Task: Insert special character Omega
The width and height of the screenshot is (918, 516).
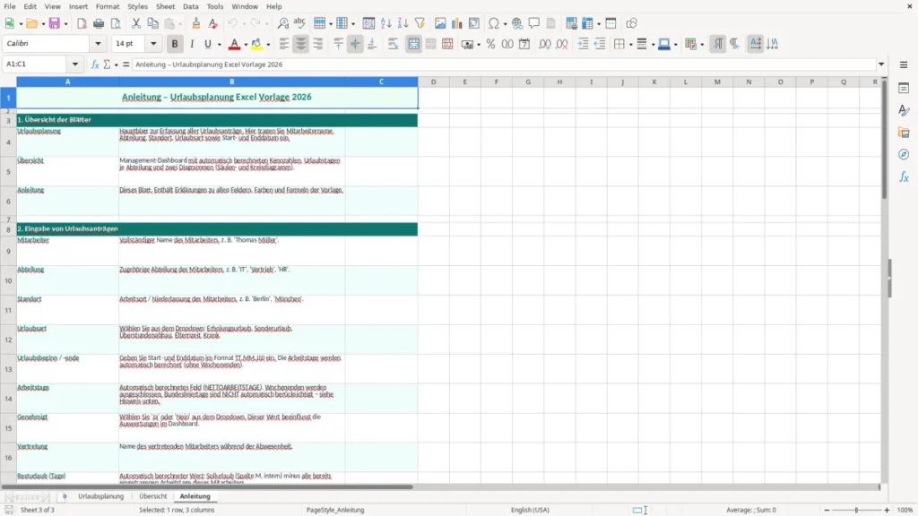Action: 494,23
